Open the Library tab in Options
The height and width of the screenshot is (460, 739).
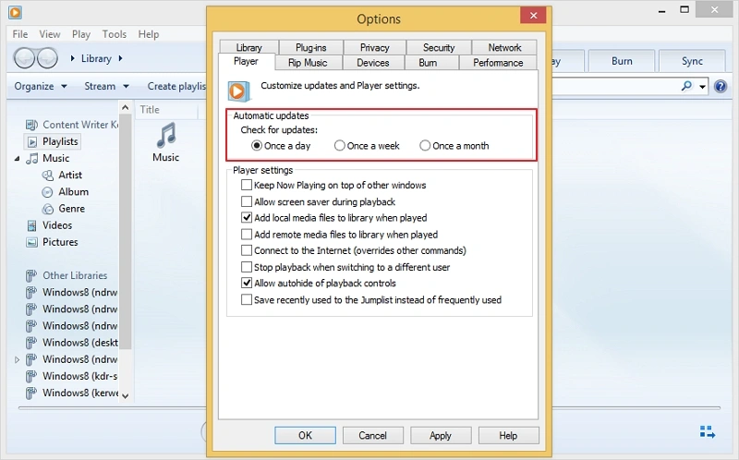(x=248, y=47)
